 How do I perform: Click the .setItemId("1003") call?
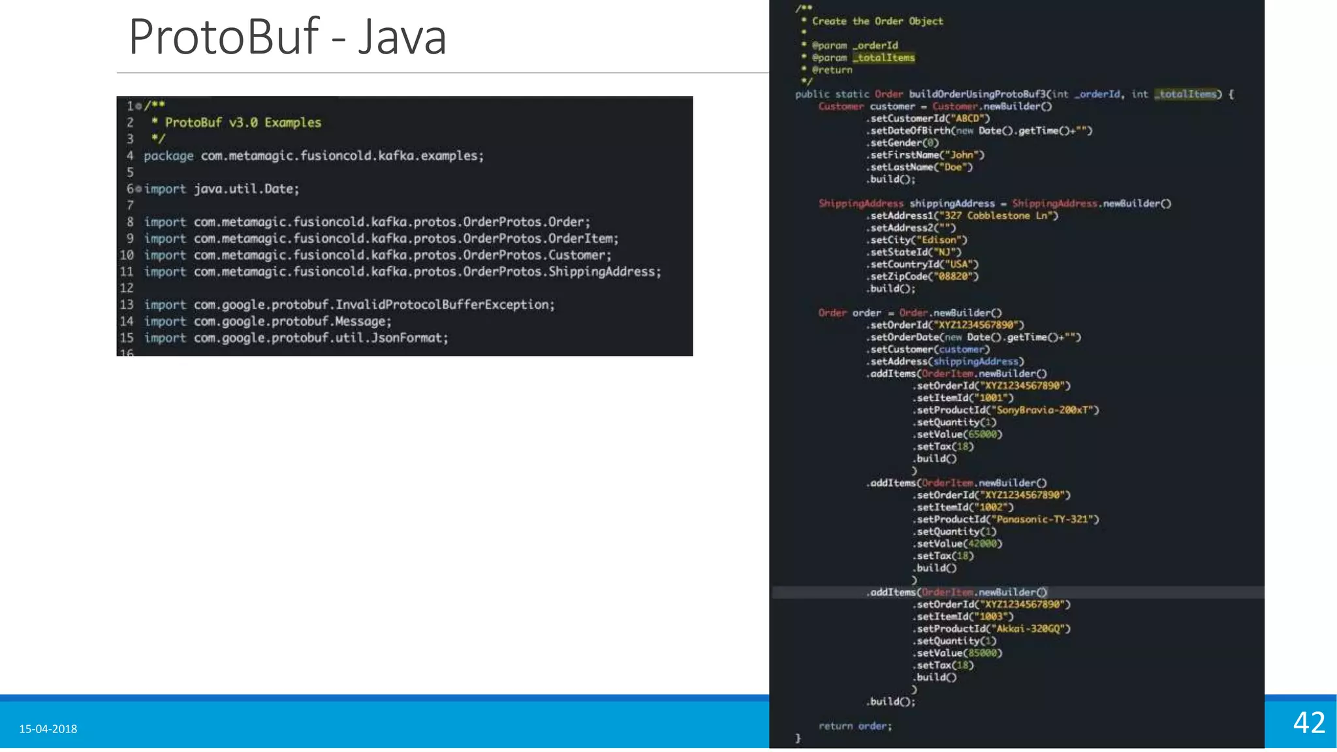click(963, 616)
